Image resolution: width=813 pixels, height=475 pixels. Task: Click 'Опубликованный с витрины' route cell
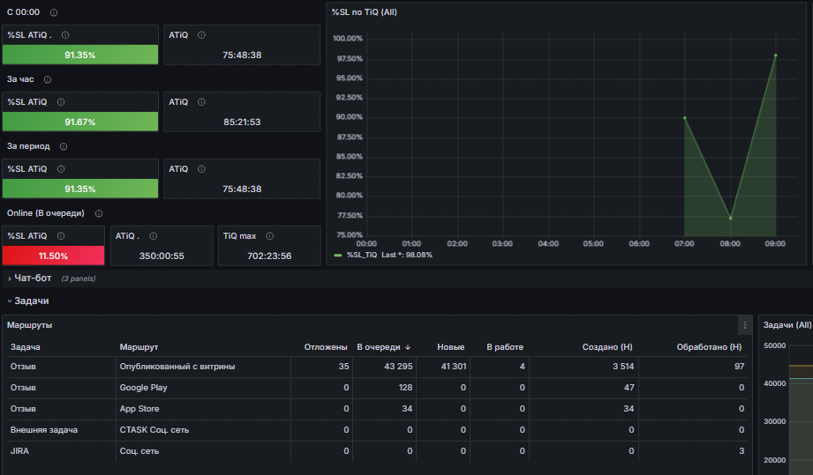(177, 367)
